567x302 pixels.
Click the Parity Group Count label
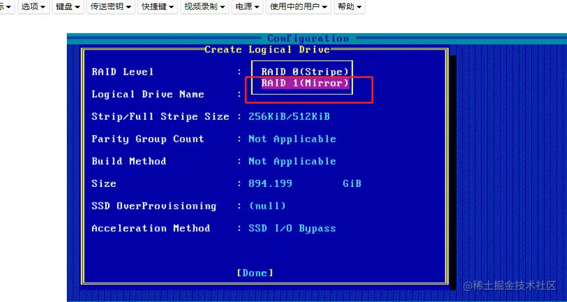[148, 139]
